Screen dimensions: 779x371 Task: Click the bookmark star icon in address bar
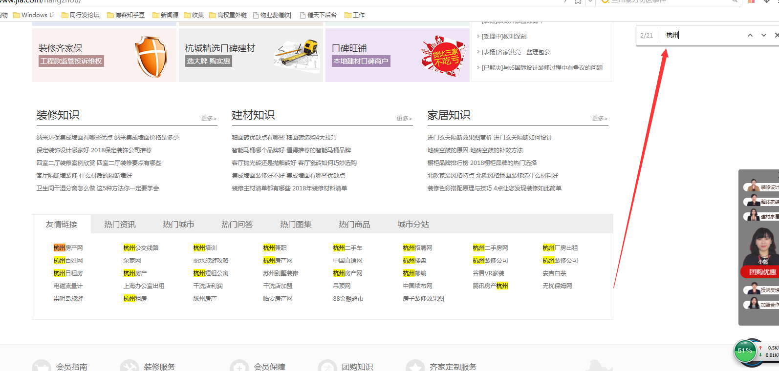[578, 1]
